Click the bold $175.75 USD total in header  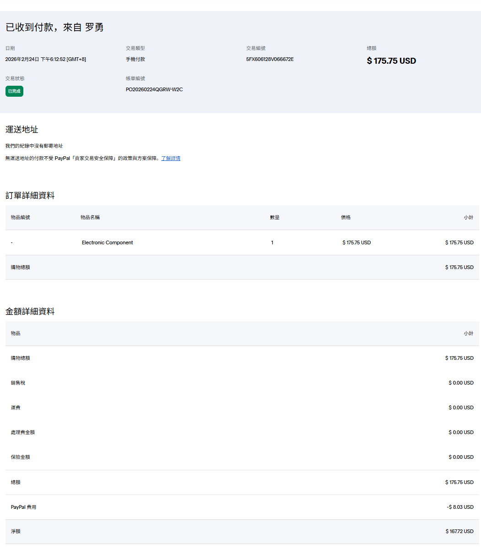pyautogui.click(x=391, y=61)
